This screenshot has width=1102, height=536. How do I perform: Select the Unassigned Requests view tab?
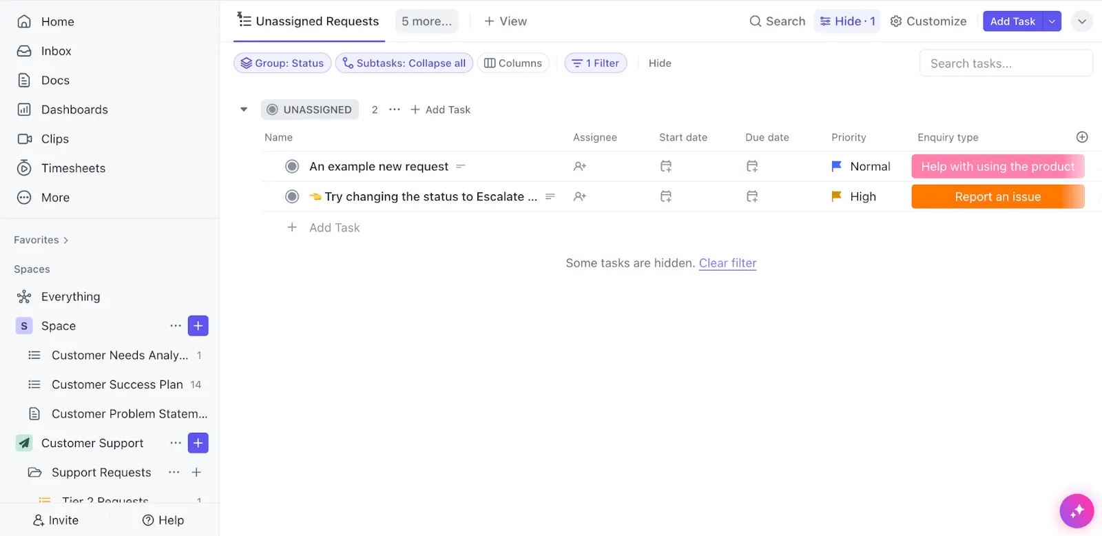coord(308,21)
